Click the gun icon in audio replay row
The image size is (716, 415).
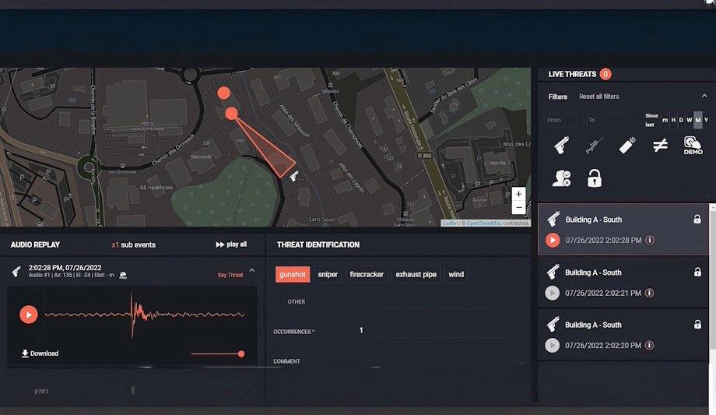coord(16,272)
